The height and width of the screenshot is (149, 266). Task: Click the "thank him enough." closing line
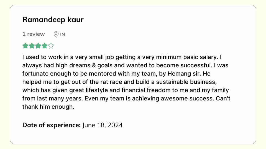tap(48, 107)
